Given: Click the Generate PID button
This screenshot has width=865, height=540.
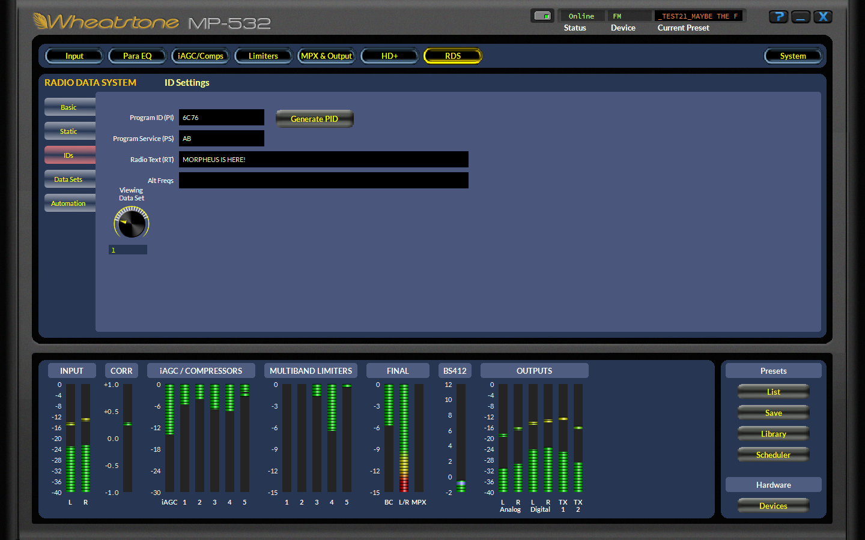Looking at the screenshot, I should [315, 119].
